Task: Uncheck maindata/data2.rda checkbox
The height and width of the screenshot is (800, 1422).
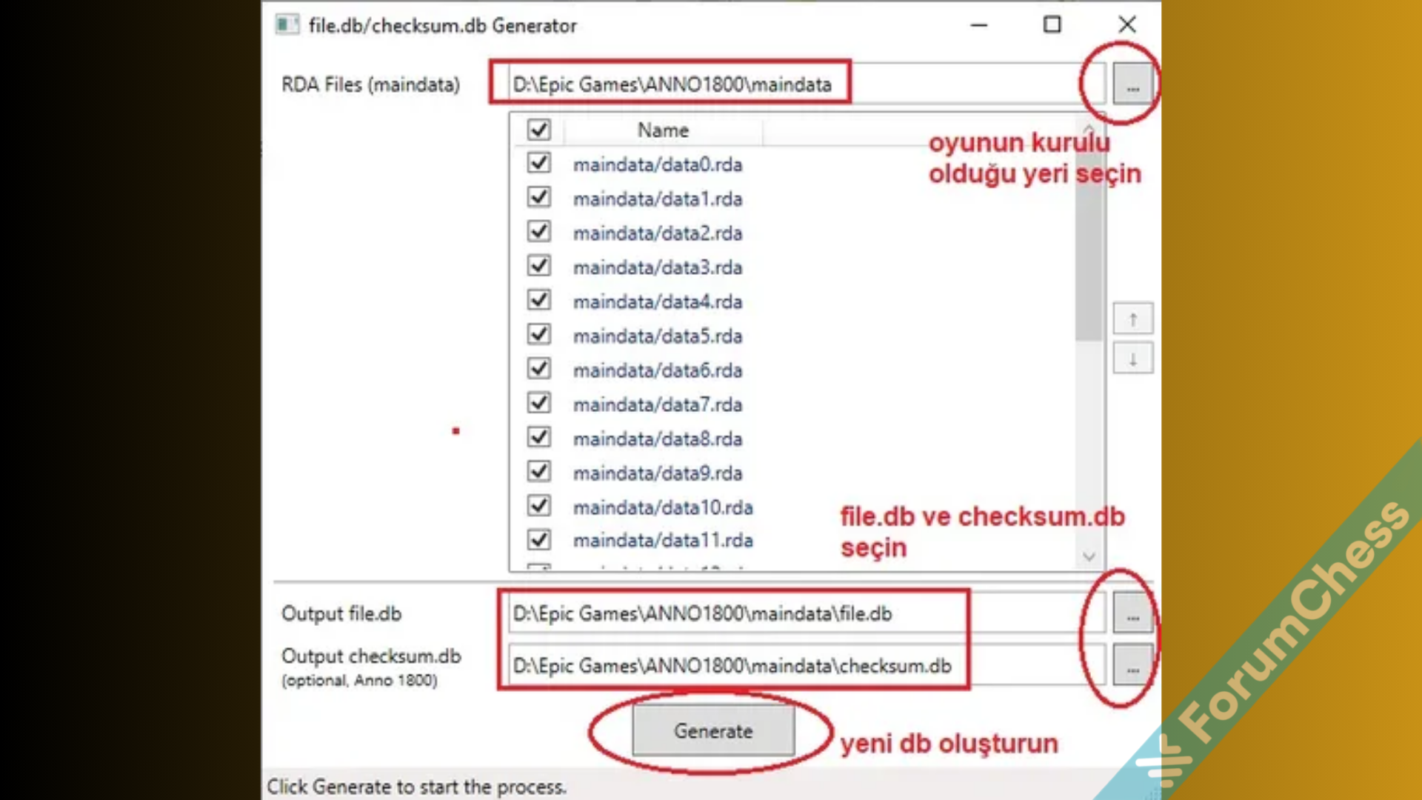Action: point(539,232)
